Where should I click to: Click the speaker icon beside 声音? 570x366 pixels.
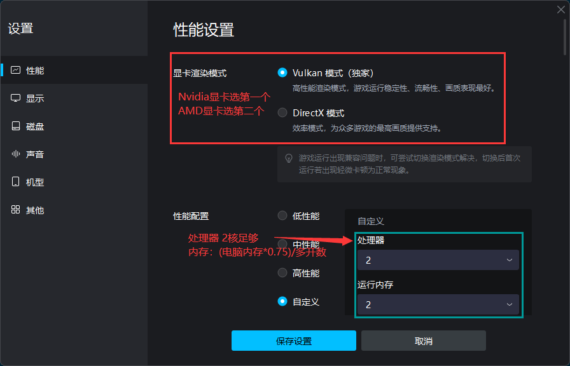coord(16,154)
